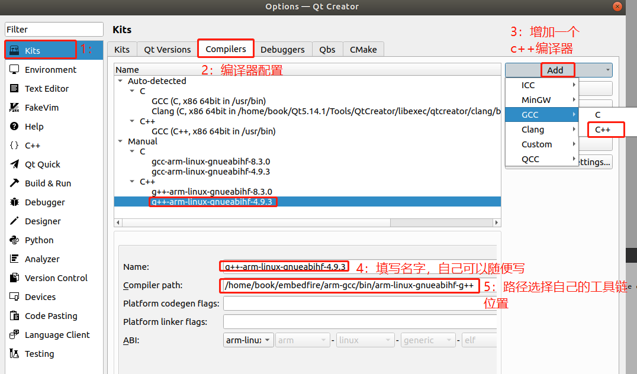Collapse the Manual compilers group
The image size is (637, 374).
[x=120, y=141]
